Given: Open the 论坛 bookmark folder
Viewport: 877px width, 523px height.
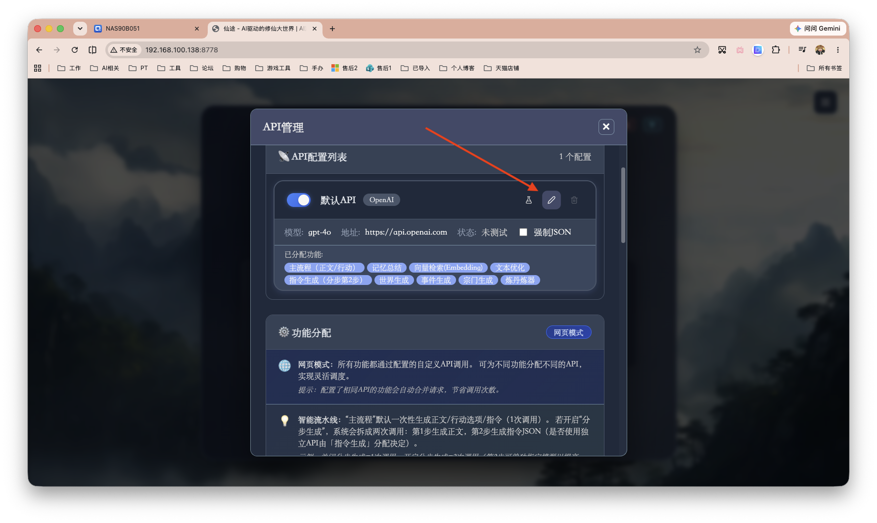Looking at the screenshot, I should click(x=202, y=68).
